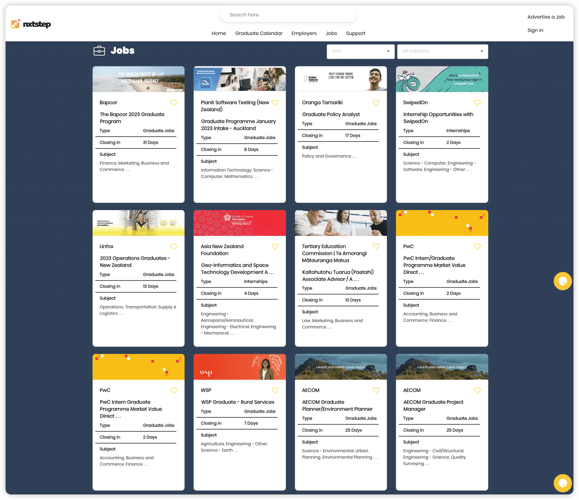This screenshot has height=500, width=579.
Task: Open the Support page
Action: click(x=356, y=33)
